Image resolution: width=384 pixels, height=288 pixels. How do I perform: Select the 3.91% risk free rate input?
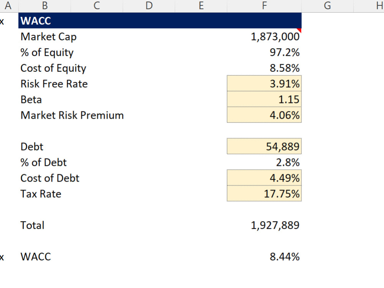pos(264,83)
